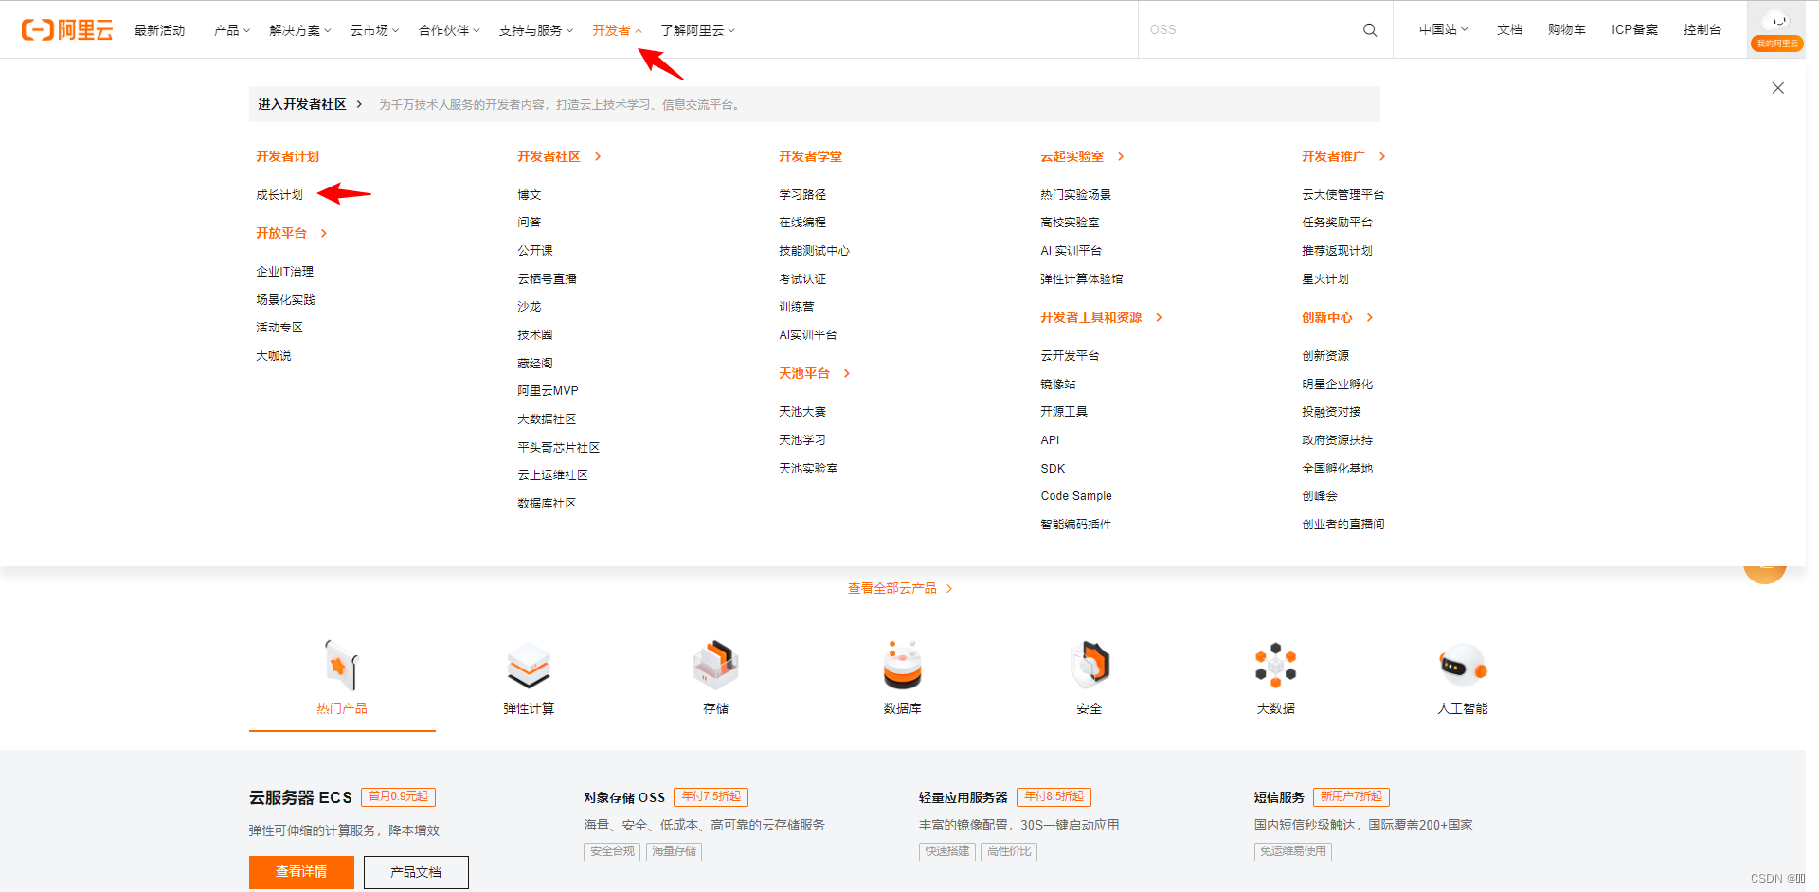Open the 创业者的直播间 link
This screenshot has height=892, width=1819.
click(x=1343, y=525)
